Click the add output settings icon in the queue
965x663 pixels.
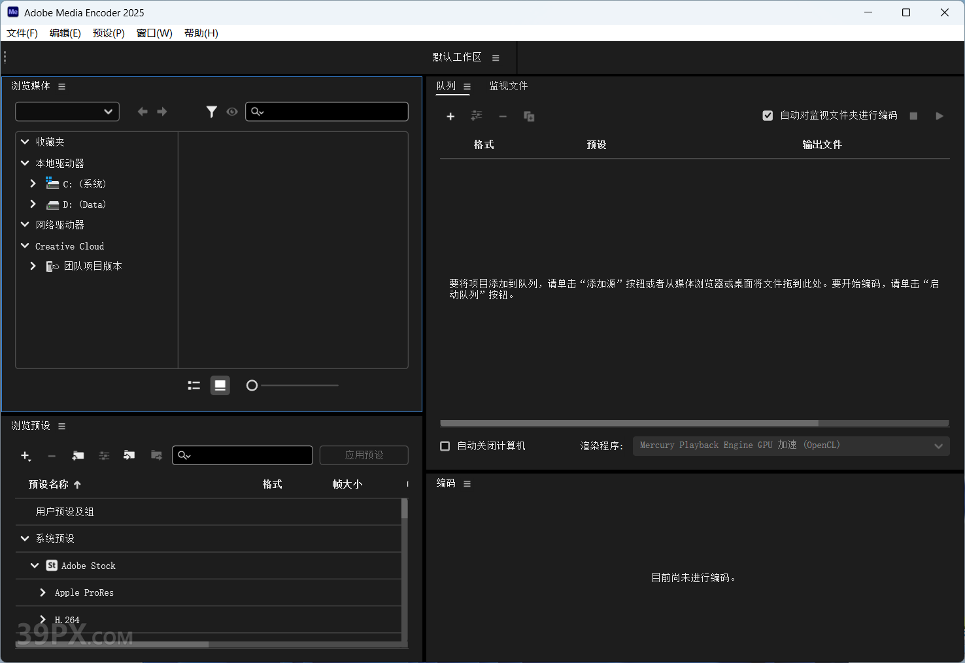(x=477, y=116)
